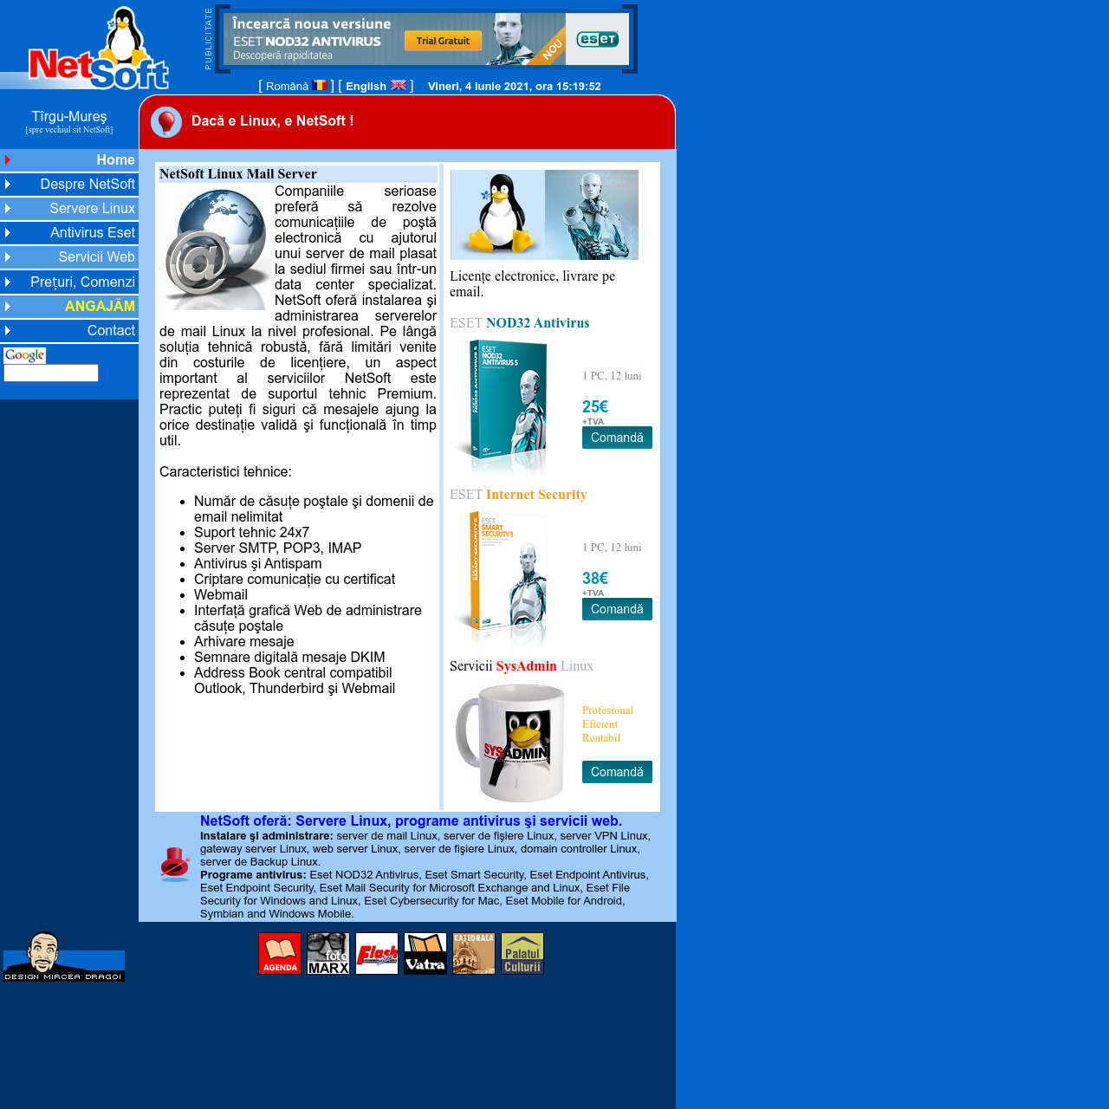The image size is (1109, 1109).
Task: Switch language to Română
Action: pos(288,86)
